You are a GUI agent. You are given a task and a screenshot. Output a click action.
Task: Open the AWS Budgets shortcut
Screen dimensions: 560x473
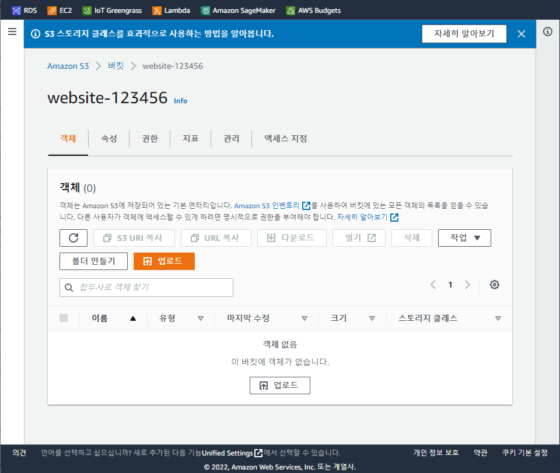click(x=314, y=10)
